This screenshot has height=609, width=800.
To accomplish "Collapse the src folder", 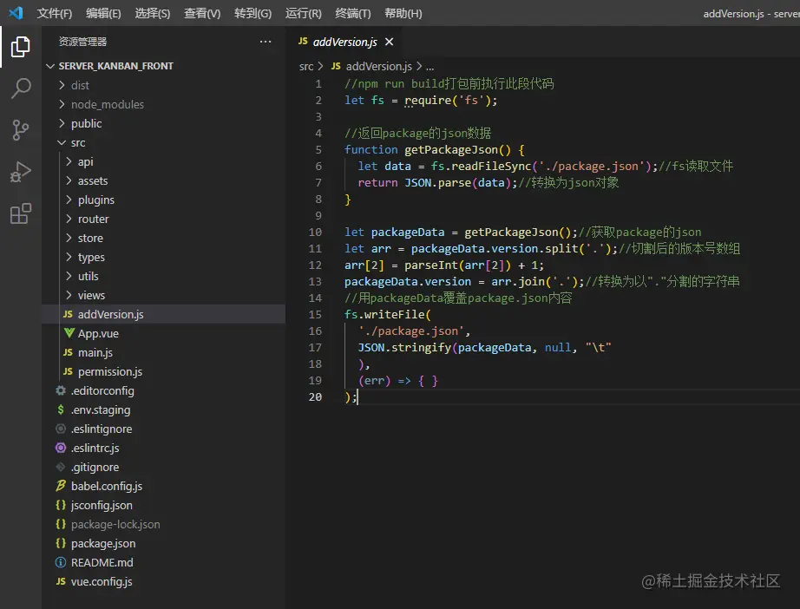I will point(78,142).
